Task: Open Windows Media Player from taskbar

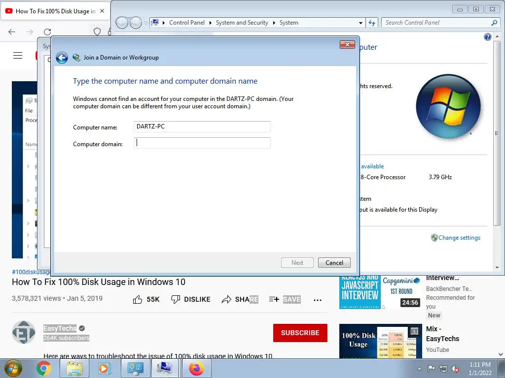Action: click(105, 368)
